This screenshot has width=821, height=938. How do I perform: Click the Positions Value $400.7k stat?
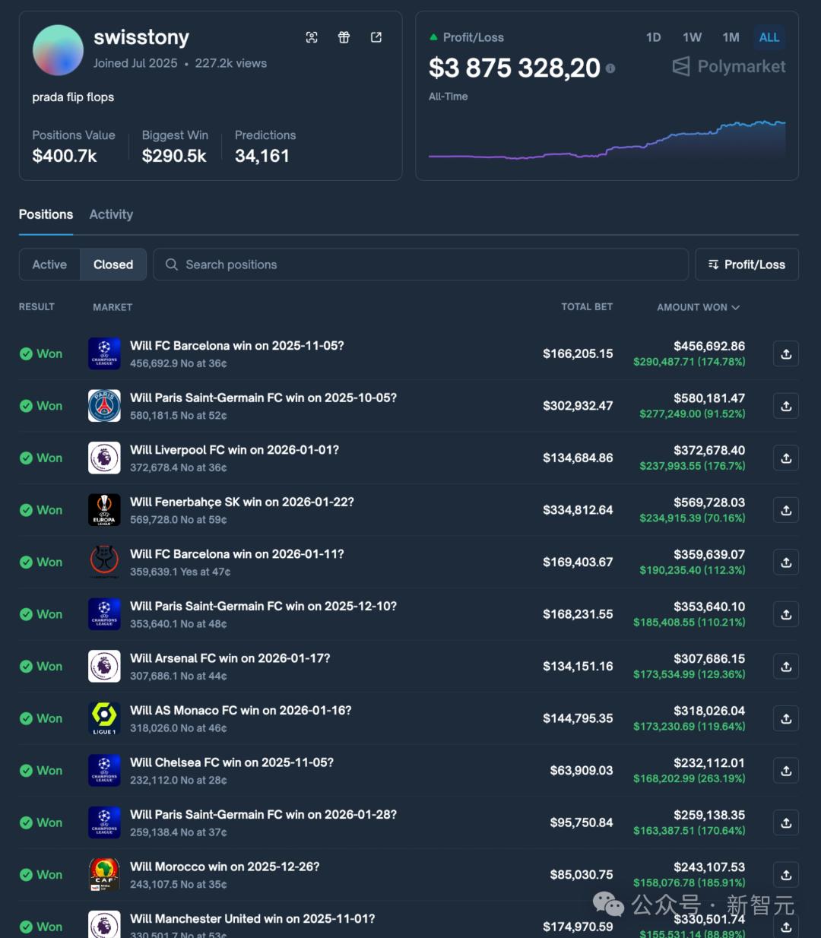click(74, 146)
